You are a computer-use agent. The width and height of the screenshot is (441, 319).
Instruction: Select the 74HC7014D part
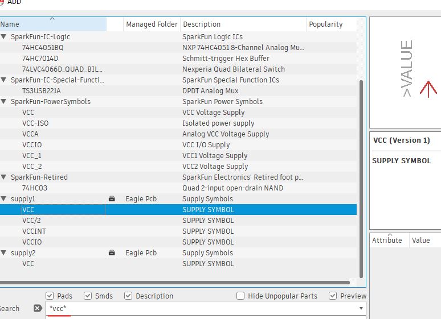click(x=40, y=59)
